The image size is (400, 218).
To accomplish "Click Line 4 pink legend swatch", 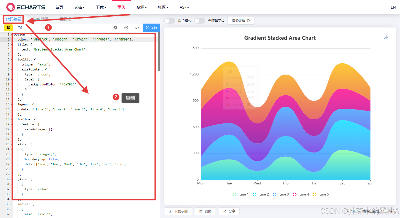I will (x=295, y=194).
